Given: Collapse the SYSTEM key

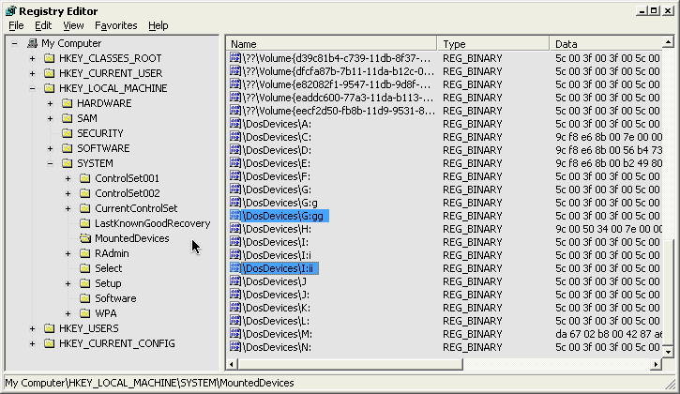Looking at the screenshot, I should [x=51, y=163].
